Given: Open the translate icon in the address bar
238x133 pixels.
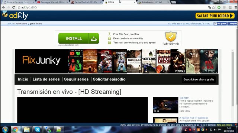Looking at the screenshot, I should (x=210, y=7).
